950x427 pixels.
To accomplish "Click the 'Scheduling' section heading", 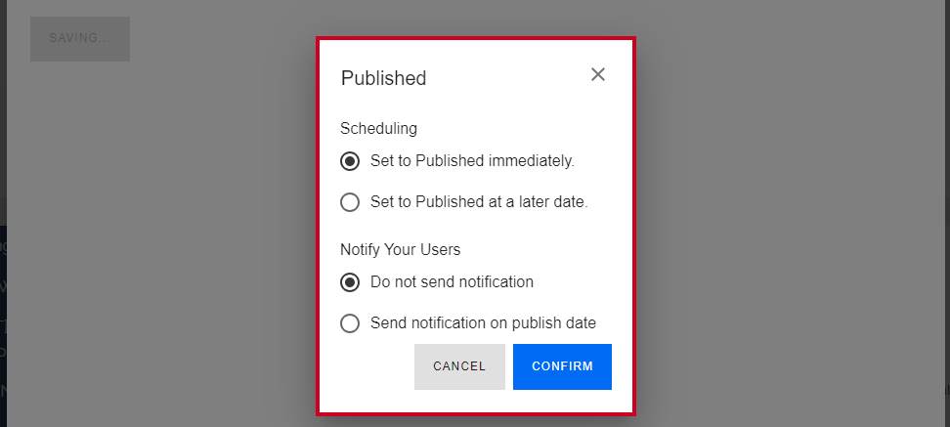I will 378,128.
